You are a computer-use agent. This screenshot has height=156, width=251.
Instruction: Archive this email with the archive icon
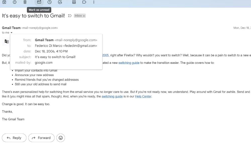tap(4, 2)
